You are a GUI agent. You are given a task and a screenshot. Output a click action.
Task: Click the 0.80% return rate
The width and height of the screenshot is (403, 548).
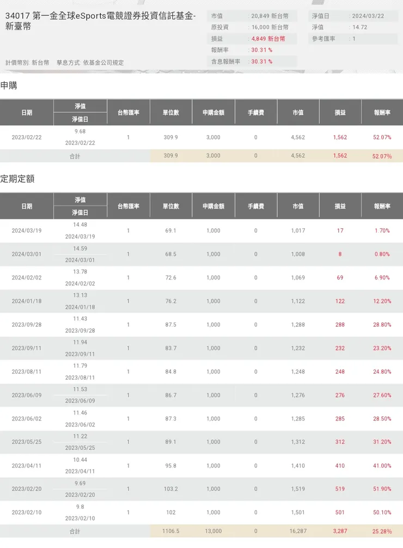point(382,254)
